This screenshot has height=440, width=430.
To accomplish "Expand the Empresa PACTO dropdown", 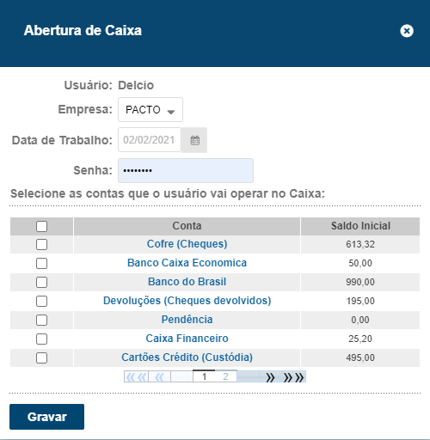I will [150, 109].
